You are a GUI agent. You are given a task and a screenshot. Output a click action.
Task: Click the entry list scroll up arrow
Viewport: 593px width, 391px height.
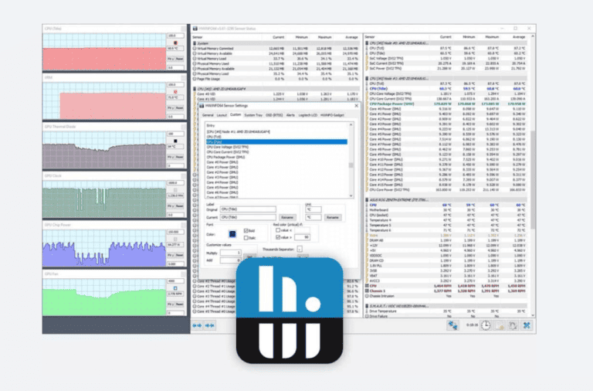pos(351,124)
